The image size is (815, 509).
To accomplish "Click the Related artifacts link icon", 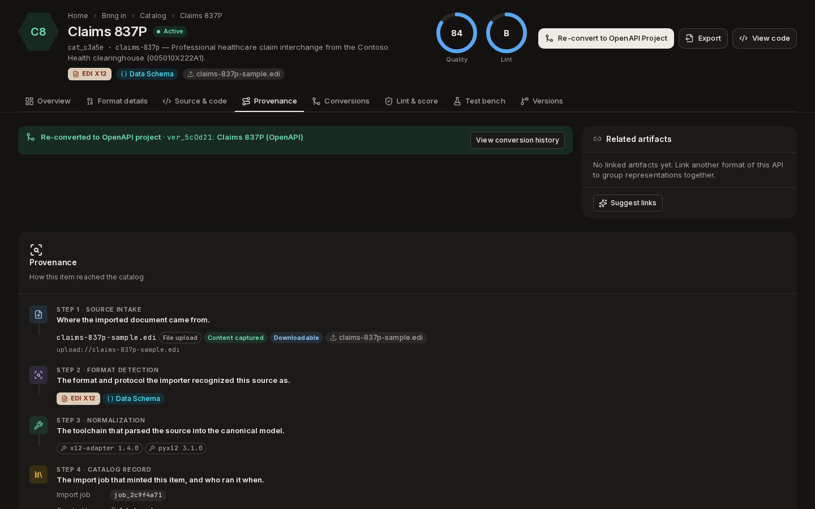I will pos(597,139).
